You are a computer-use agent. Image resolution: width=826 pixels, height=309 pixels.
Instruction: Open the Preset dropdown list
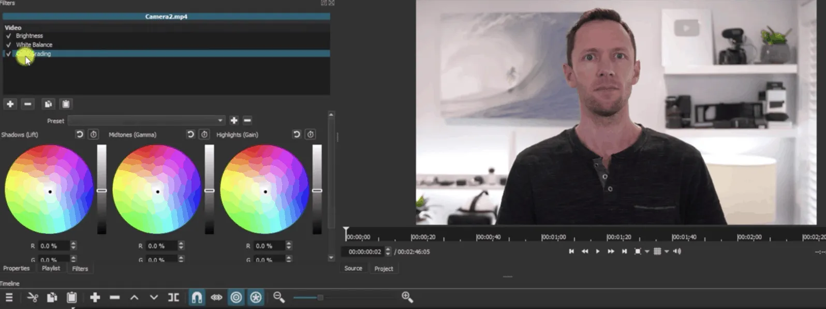220,120
